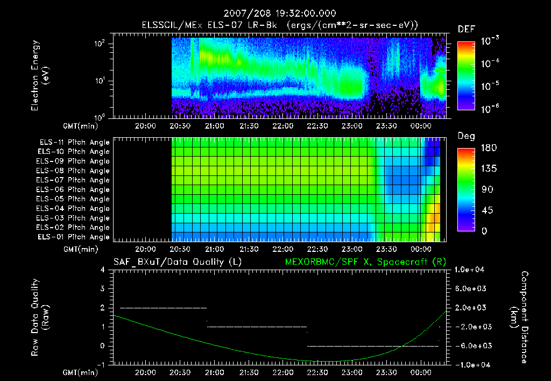The width and height of the screenshot is (551, 381).
Task: Click the 'Deg' color bar label
Action: (x=467, y=136)
